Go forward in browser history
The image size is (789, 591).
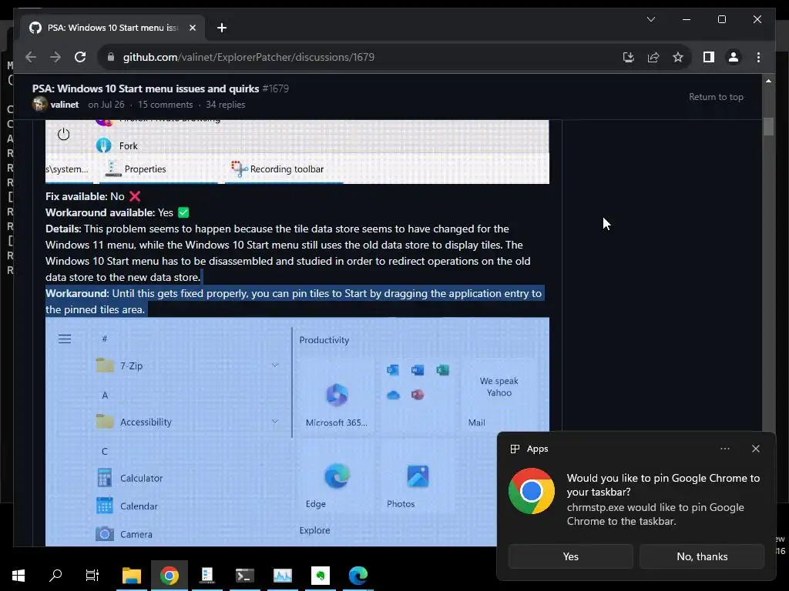(x=55, y=57)
